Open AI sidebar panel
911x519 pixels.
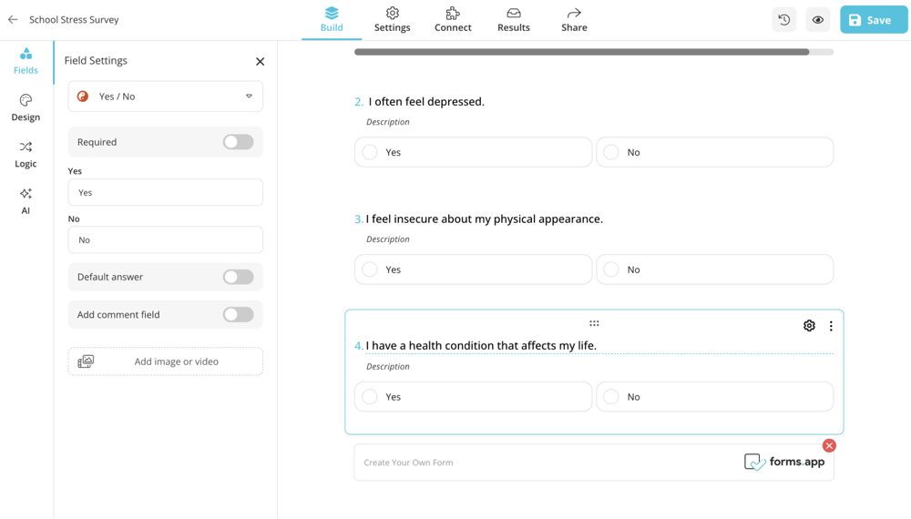point(26,201)
